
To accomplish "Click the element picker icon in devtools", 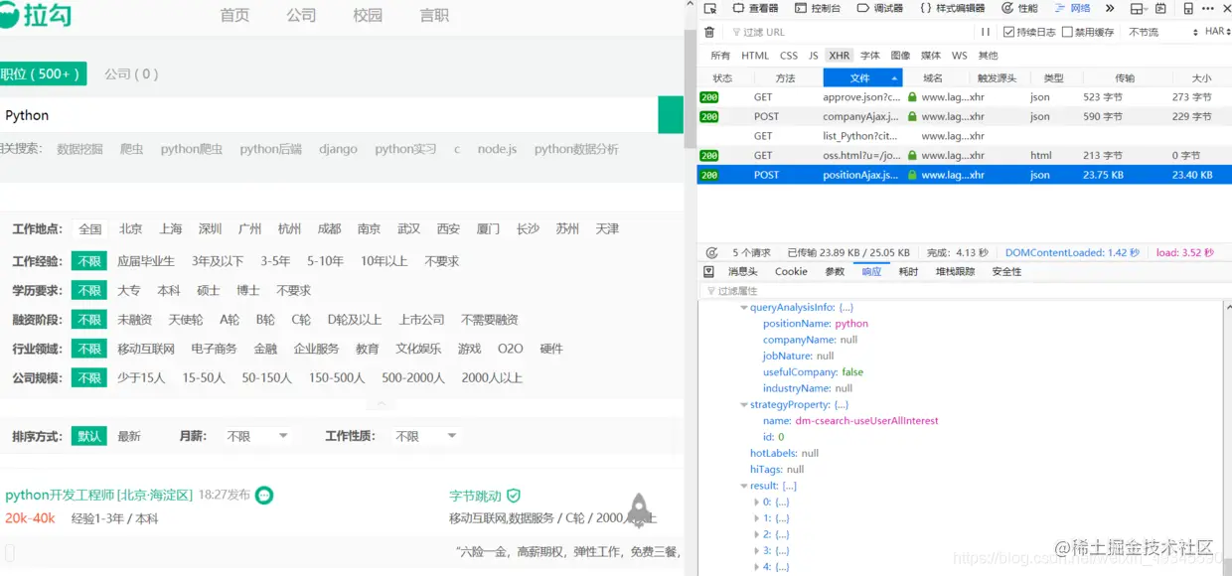I will 708,8.
